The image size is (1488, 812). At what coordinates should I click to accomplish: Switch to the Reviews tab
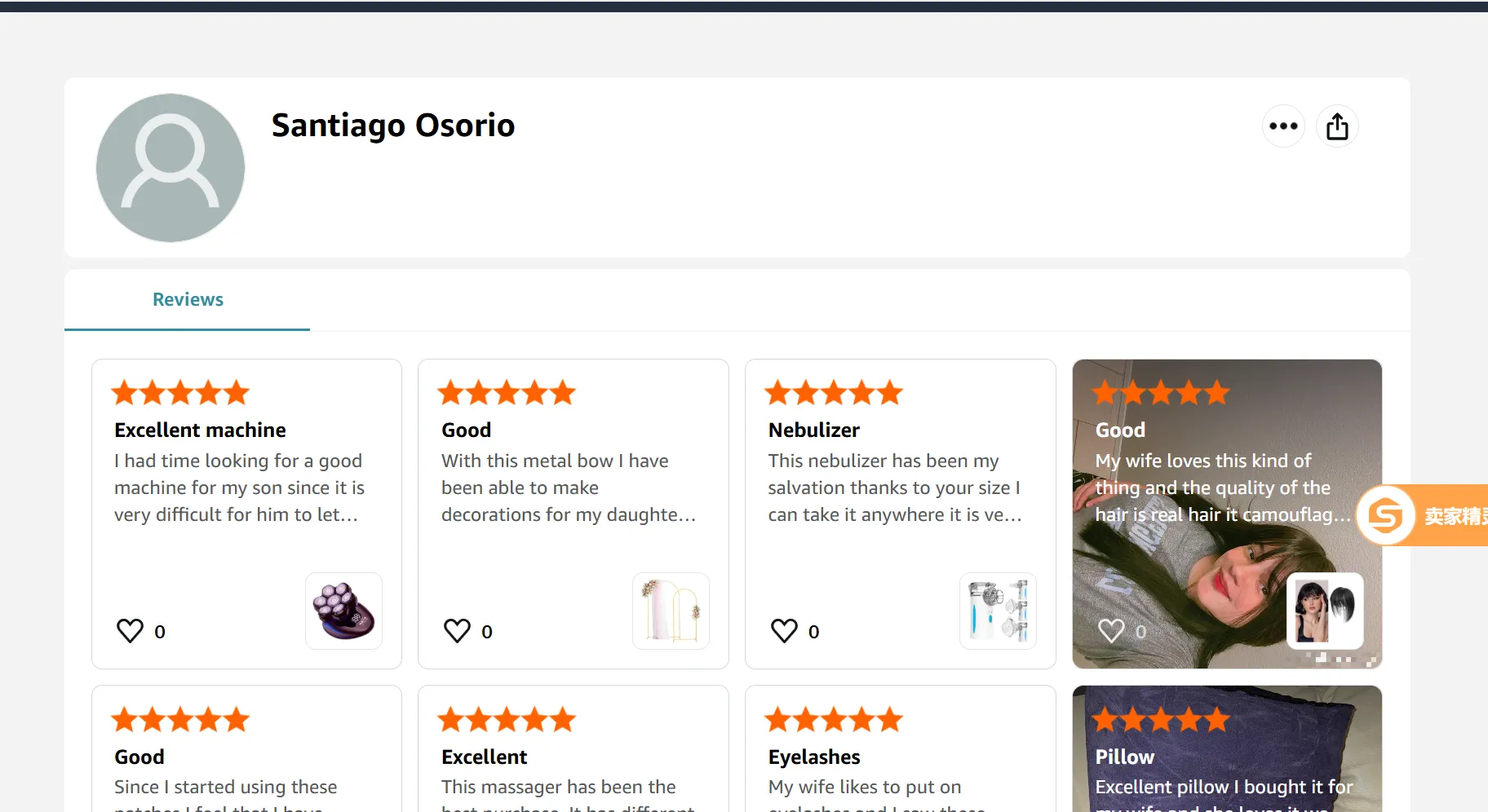187,299
